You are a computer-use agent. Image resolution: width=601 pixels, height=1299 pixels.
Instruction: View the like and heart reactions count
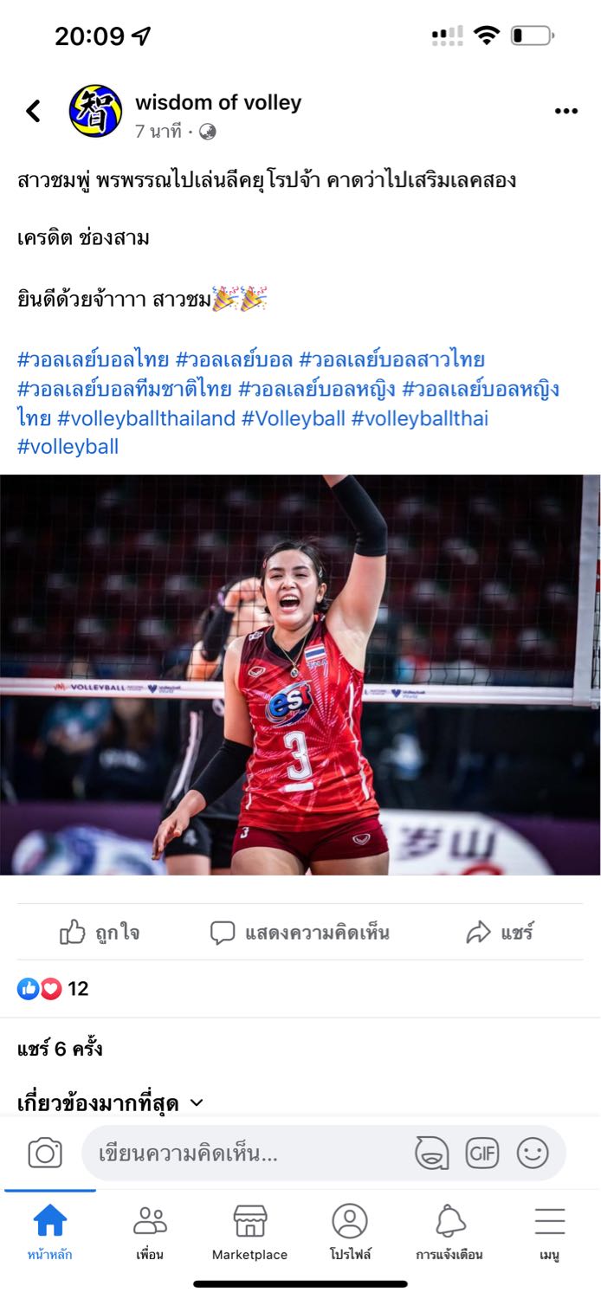click(x=53, y=989)
